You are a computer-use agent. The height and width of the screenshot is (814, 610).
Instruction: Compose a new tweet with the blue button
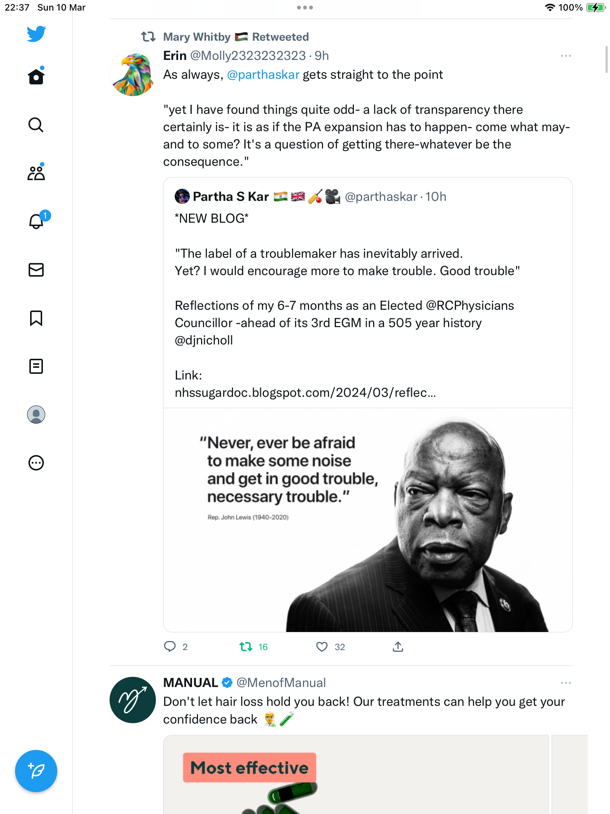(x=36, y=771)
